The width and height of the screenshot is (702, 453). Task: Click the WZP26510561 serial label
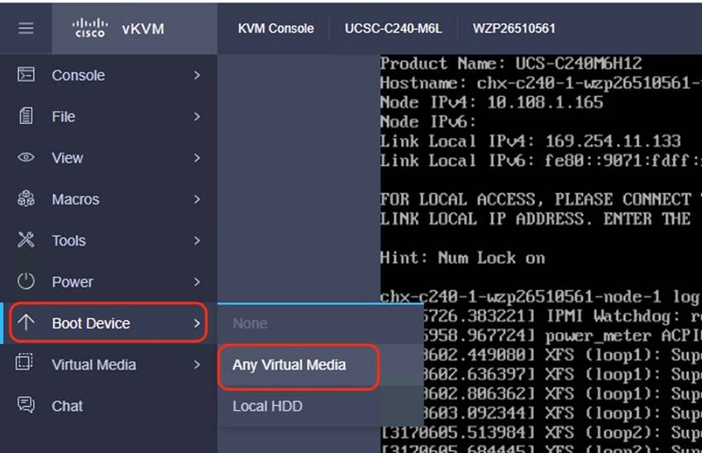(514, 28)
